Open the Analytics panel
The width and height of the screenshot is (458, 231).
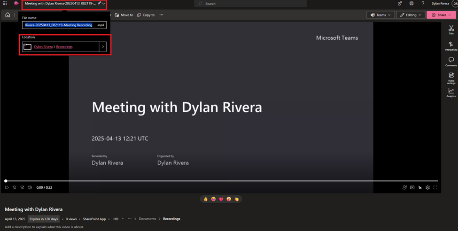(x=451, y=92)
